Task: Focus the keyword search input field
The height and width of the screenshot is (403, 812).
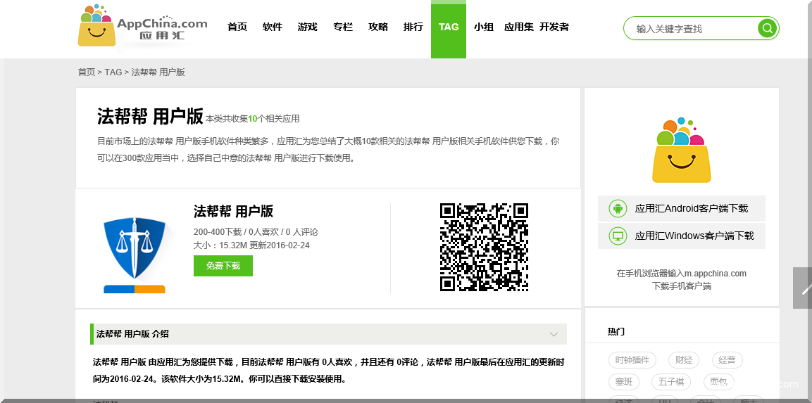Action: (690, 29)
